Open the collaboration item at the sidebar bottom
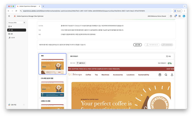The image size is (193, 117). (12, 105)
